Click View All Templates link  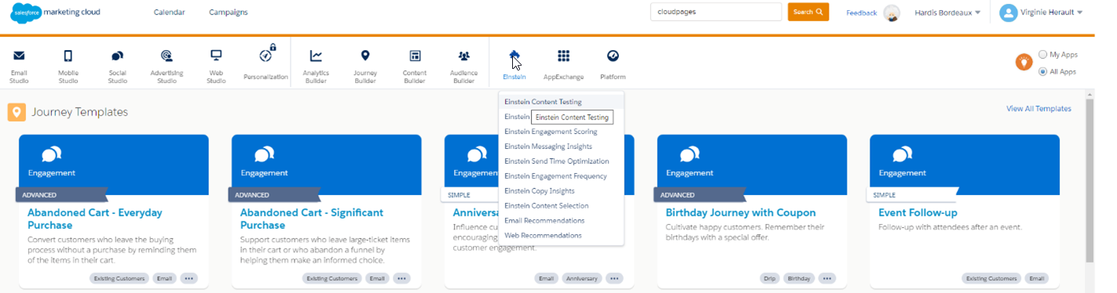click(1038, 109)
